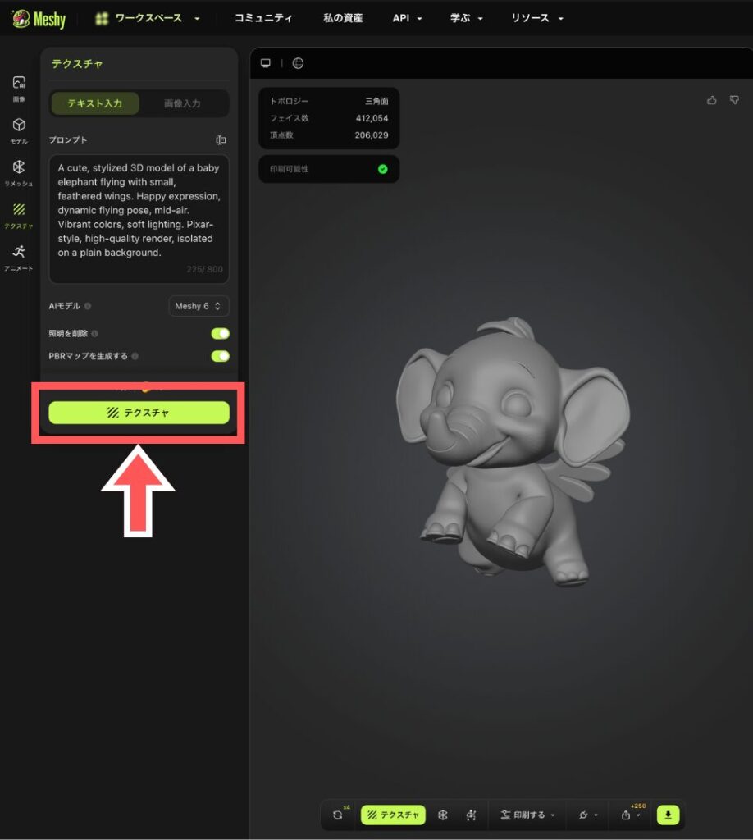Click the thumbs-up icon in viewport
The height and width of the screenshot is (840, 753).
pyautogui.click(x=711, y=100)
